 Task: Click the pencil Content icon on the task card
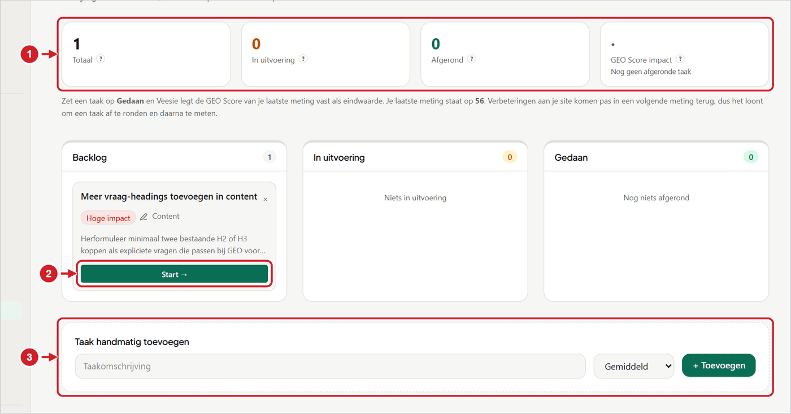pyautogui.click(x=144, y=217)
